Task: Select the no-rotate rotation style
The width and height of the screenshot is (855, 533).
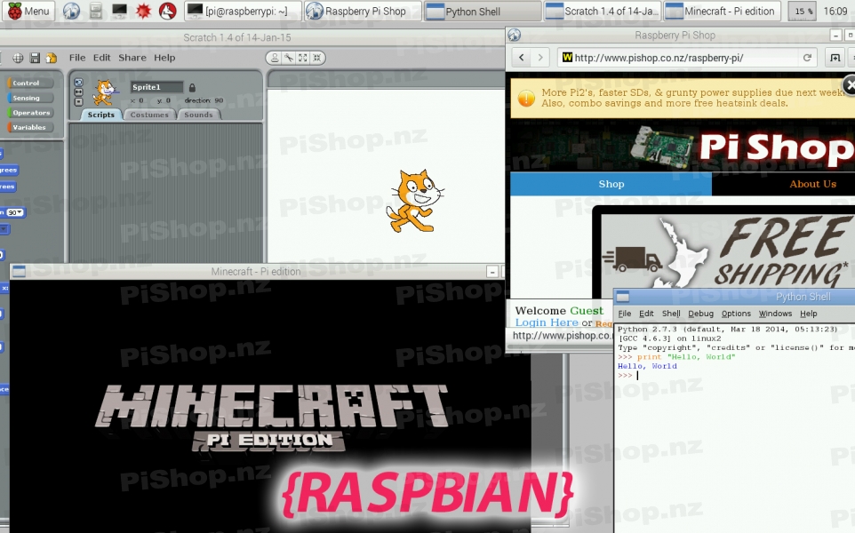Action: coord(78,101)
